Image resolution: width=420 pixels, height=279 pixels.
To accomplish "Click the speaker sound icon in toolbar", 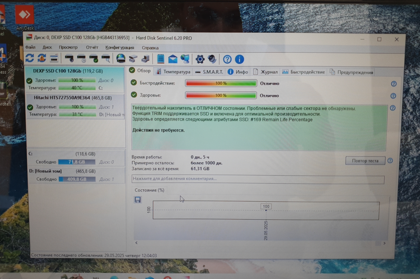I will point(212,59).
